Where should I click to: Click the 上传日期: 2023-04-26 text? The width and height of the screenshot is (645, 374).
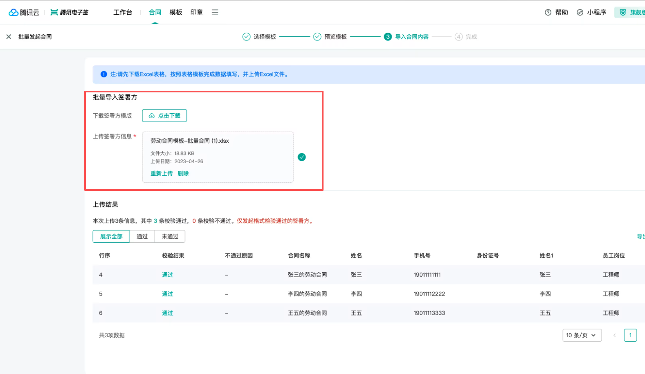click(177, 161)
